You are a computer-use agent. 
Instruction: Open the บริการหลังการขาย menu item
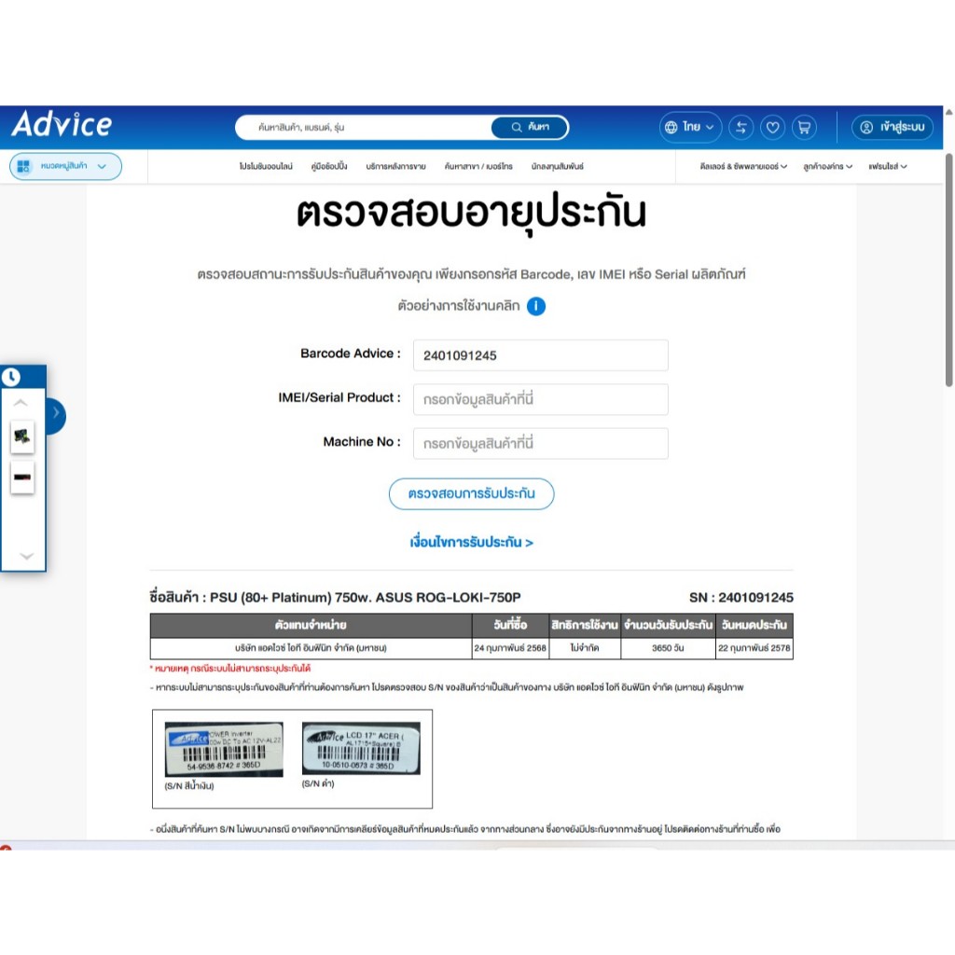tap(395, 167)
